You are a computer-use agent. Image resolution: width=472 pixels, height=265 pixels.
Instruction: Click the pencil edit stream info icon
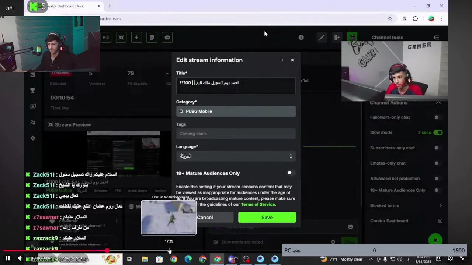click(322, 37)
